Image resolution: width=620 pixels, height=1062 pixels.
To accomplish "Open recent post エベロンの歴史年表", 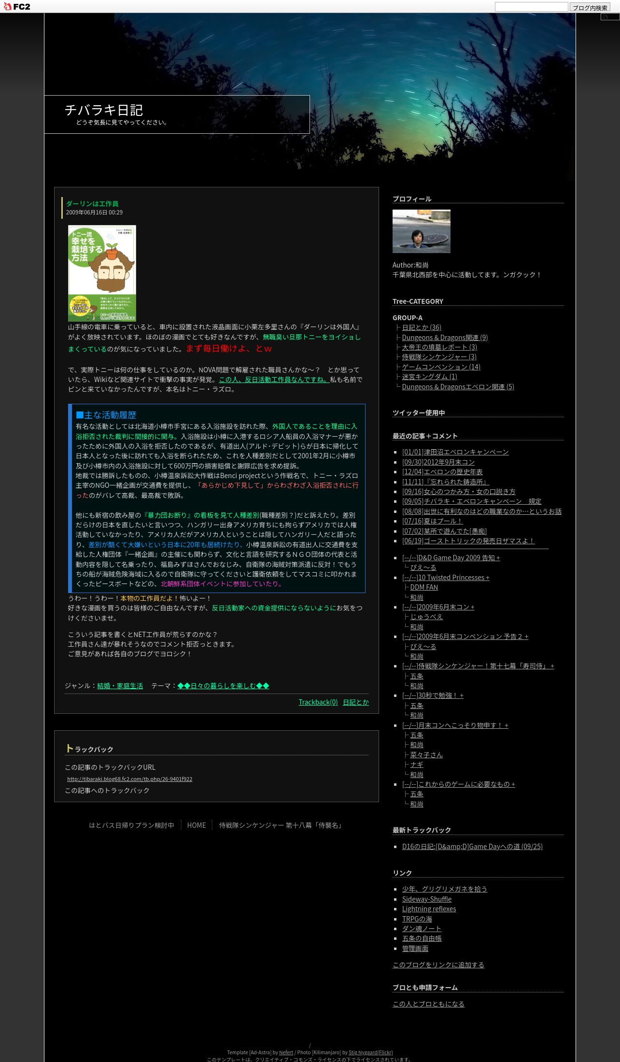I will [442, 472].
